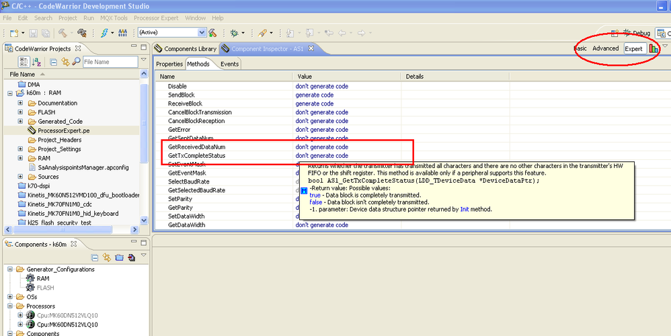
Task: Expand the Documentation folder
Action: tap(20, 103)
